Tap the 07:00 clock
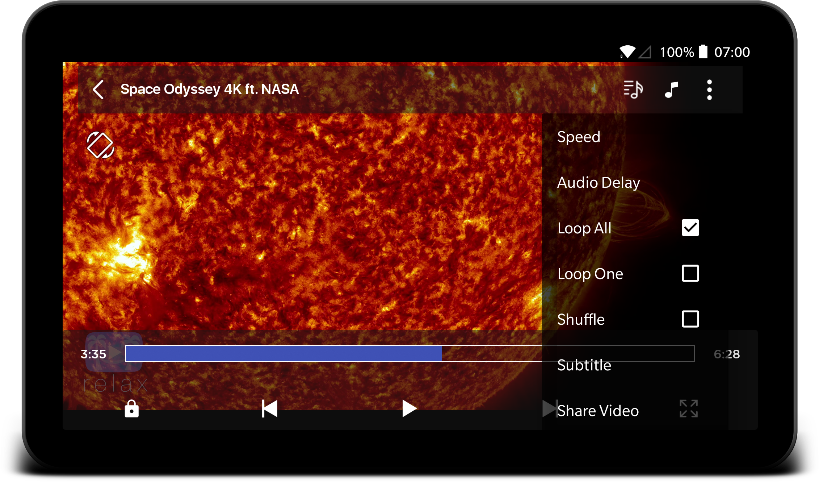Screen dimensions: 819x482 tap(732, 53)
